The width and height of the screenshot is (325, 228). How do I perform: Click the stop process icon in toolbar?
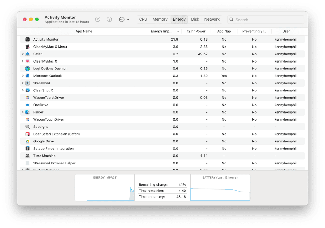pyautogui.click(x=98, y=19)
